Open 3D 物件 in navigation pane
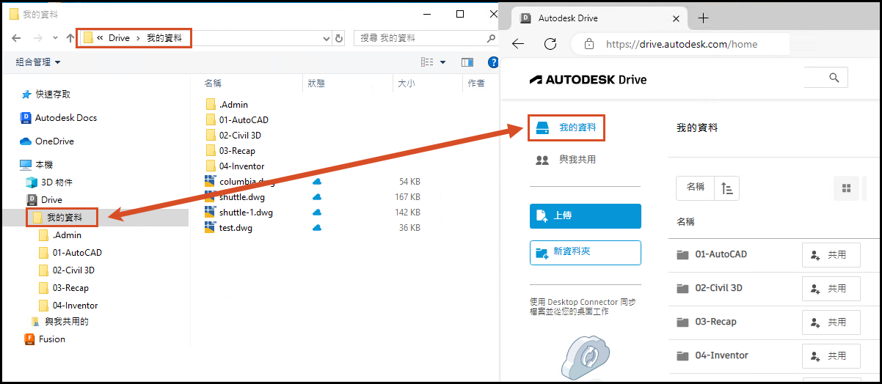The height and width of the screenshot is (384, 882). 49,182
